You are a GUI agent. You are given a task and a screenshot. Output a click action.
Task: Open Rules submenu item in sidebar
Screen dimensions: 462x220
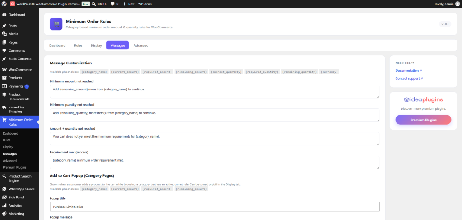tap(6, 140)
